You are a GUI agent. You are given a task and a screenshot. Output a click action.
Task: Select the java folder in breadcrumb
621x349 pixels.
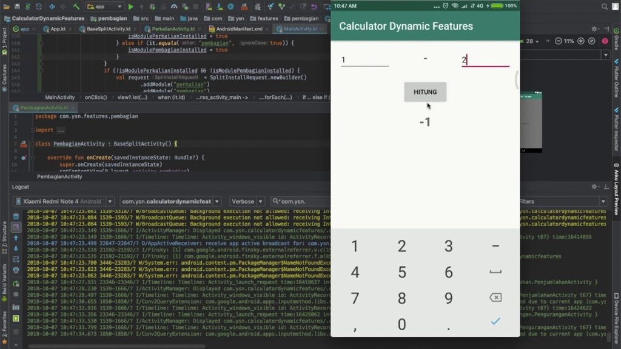pyautogui.click(x=189, y=18)
